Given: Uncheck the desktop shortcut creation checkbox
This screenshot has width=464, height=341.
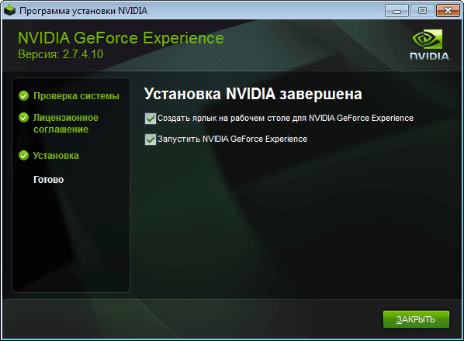Looking at the screenshot, I should (x=151, y=119).
